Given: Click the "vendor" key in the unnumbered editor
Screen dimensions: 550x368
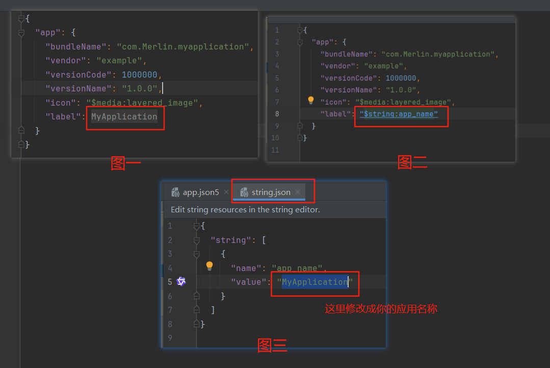Looking at the screenshot, I should click(66, 60).
